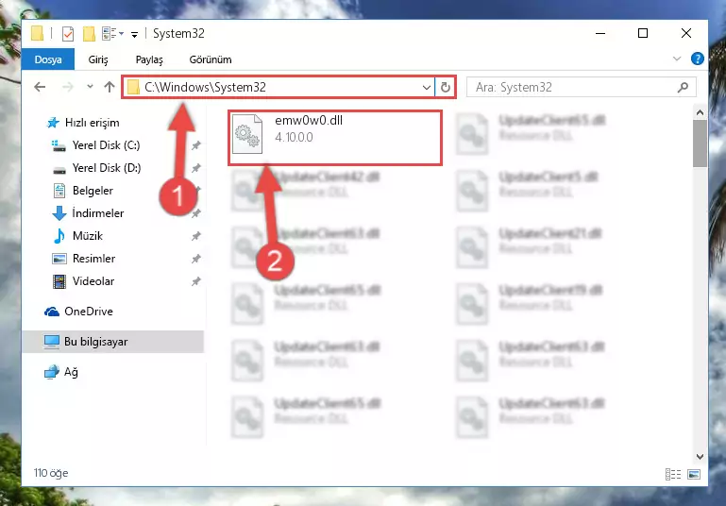Viewport: 726px width, 506px height.
Task: Click scrollbar up arrow in file list
Action: 700,112
